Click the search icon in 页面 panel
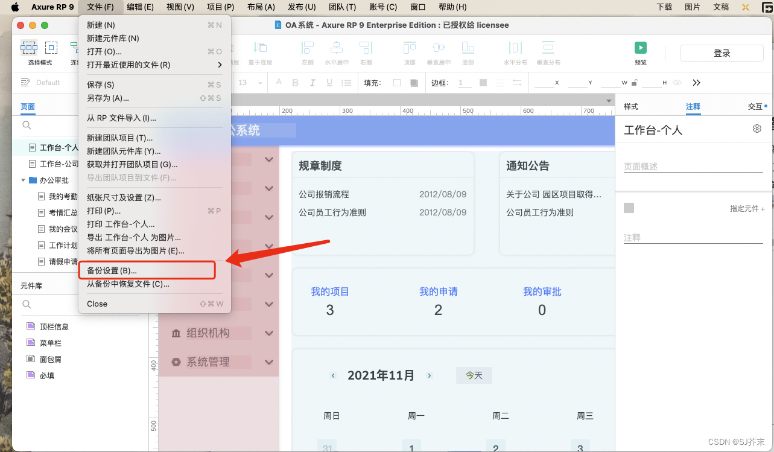 (27, 125)
